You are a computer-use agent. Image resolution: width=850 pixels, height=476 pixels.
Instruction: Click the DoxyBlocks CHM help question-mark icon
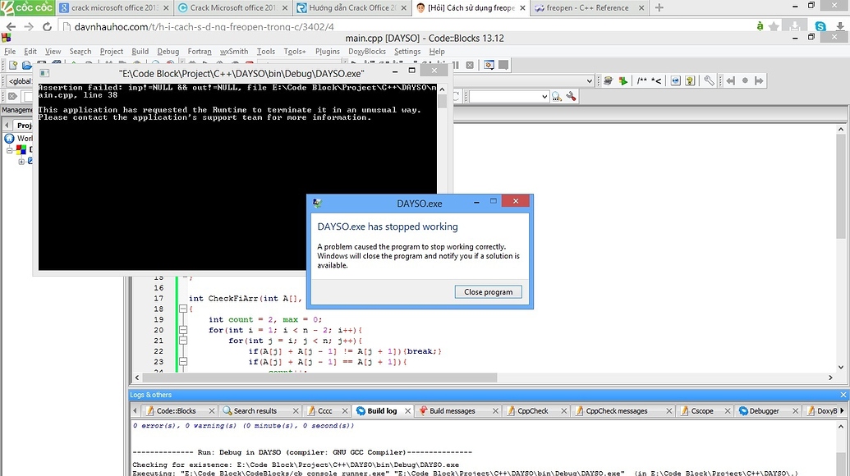[690, 80]
